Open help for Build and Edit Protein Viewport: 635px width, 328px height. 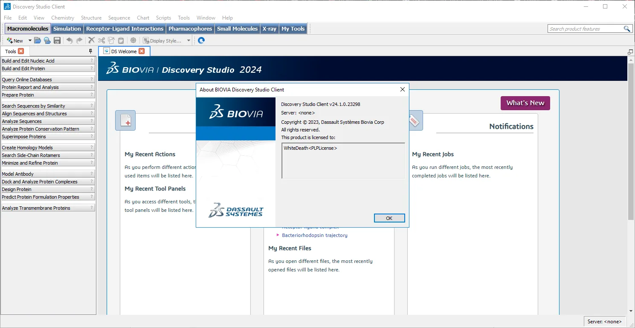(x=91, y=68)
